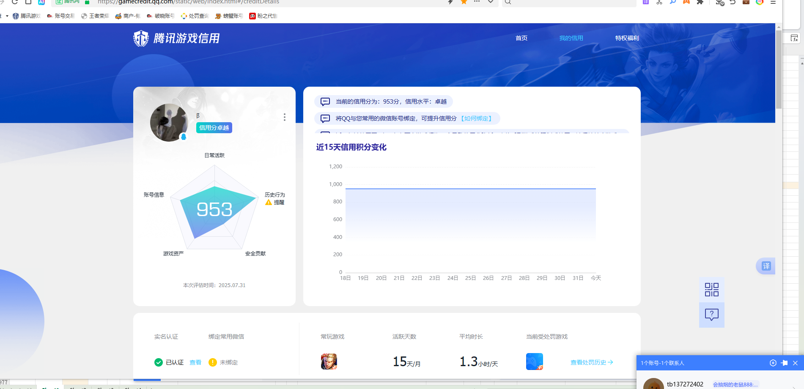This screenshot has width=804, height=389.
Task: Click the page vertical scrollbar thumb
Action: tap(779, 70)
